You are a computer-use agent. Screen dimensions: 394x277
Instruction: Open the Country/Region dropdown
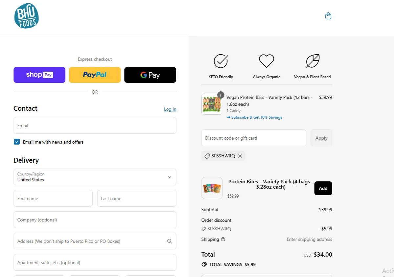click(95, 177)
